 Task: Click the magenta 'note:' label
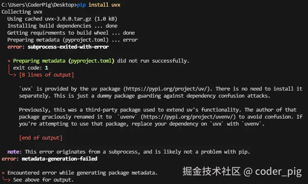14,151
